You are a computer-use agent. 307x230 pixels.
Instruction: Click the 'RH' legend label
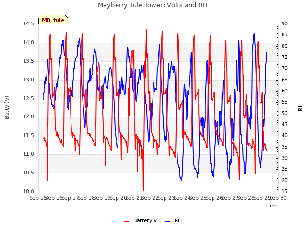click(178, 220)
